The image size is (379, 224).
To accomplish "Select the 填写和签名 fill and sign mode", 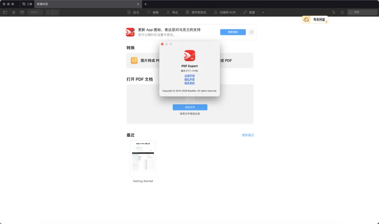I will (196, 12).
